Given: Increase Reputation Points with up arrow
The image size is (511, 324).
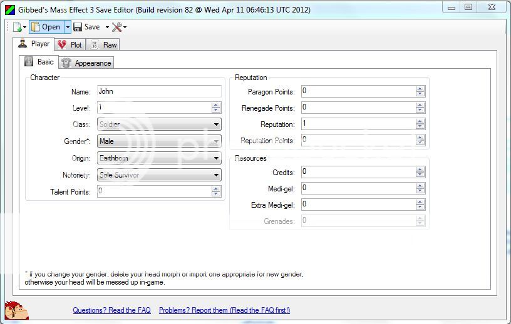Looking at the screenshot, I should [420, 138].
